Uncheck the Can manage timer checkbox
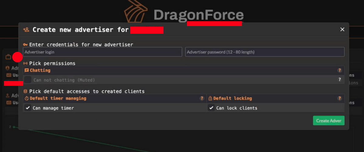The height and width of the screenshot is (152, 364). point(28,108)
